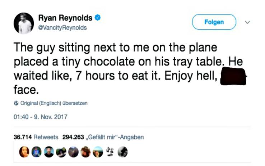Click the seventh liker avatar with sky background
This screenshot has height=166, width=265.
point(98,152)
